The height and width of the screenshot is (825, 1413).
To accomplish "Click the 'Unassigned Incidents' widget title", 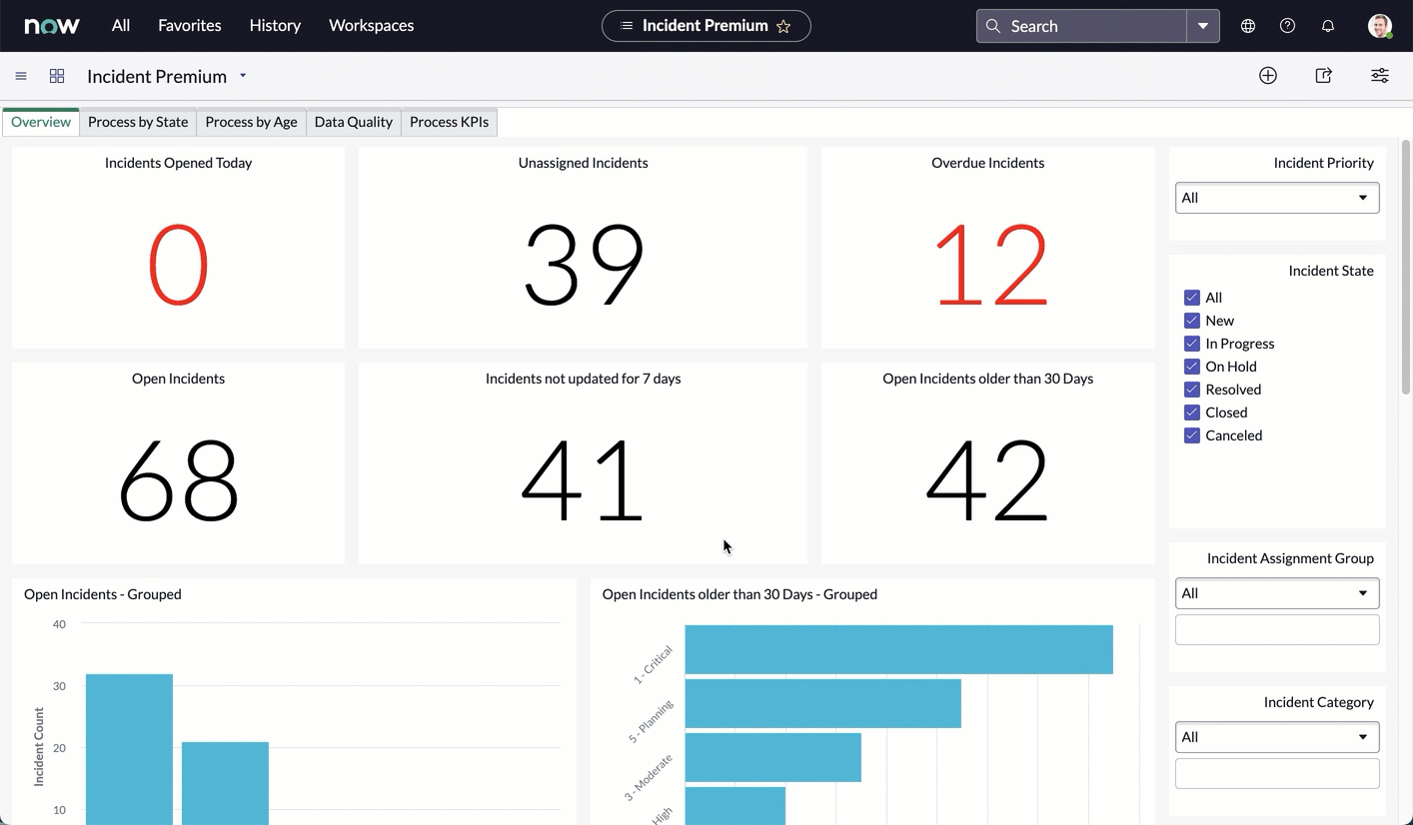I will (x=584, y=163).
